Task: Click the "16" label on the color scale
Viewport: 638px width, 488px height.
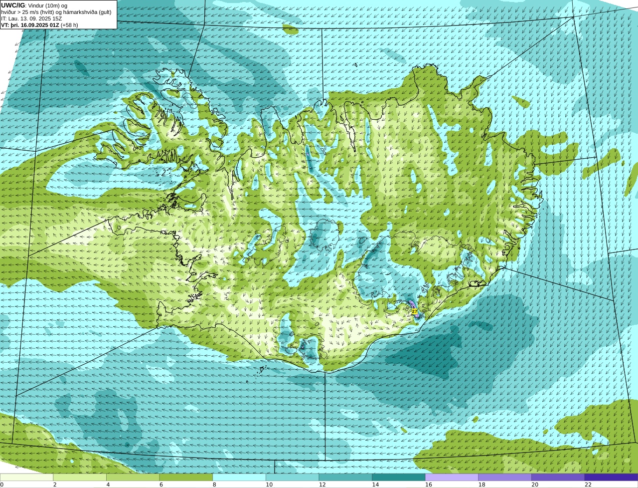Action: coord(429,485)
